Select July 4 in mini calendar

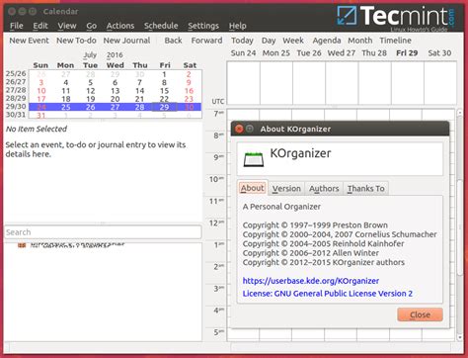[x=66, y=82]
